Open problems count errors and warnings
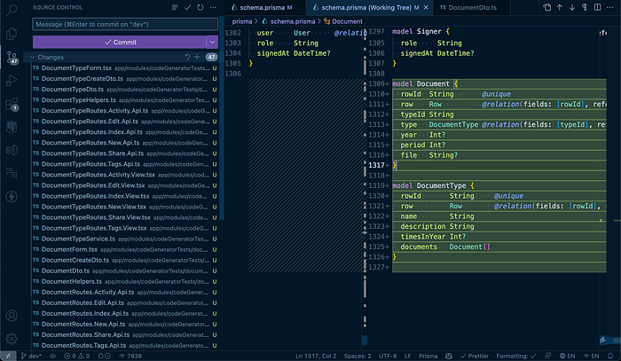The height and width of the screenshot is (361, 621). click(x=77, y=356)
